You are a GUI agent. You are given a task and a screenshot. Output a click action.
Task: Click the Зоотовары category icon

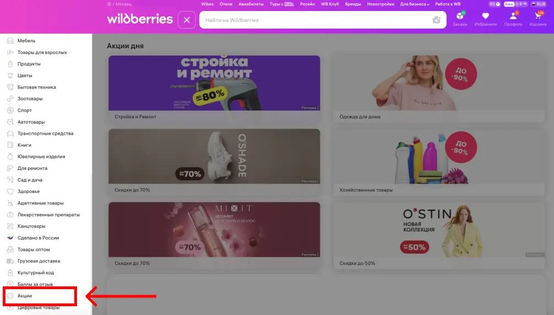[x=10, y=99]
